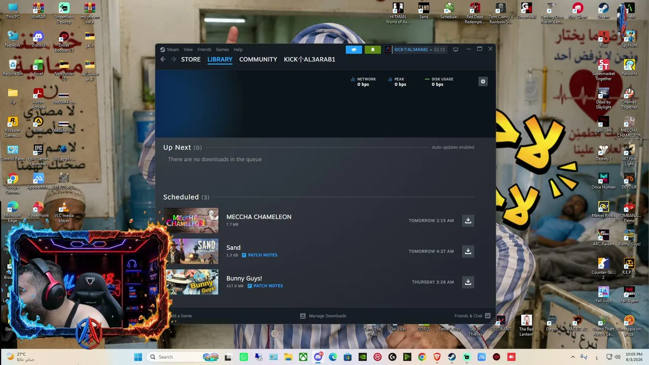Select the Green Hell desktop shortcut

point(526,11)
